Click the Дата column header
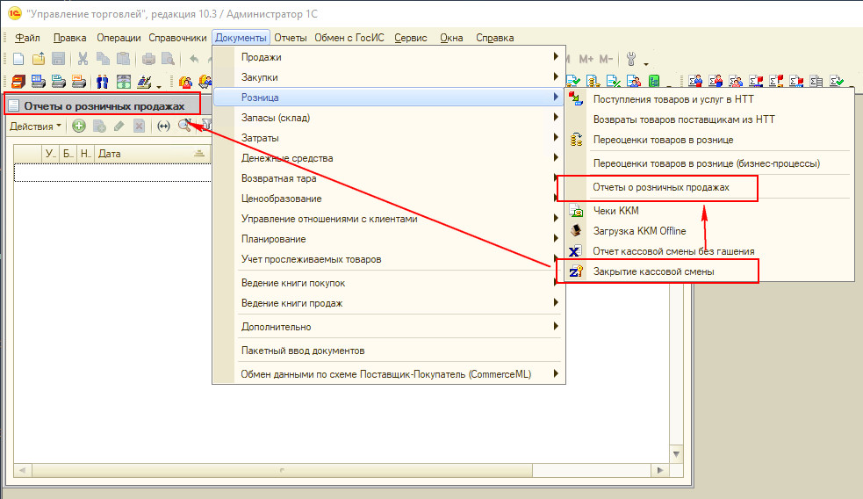 [152, 154]
